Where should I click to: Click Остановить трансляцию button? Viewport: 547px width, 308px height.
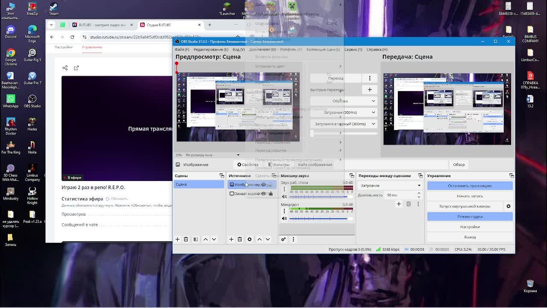(x=470, y=186)
